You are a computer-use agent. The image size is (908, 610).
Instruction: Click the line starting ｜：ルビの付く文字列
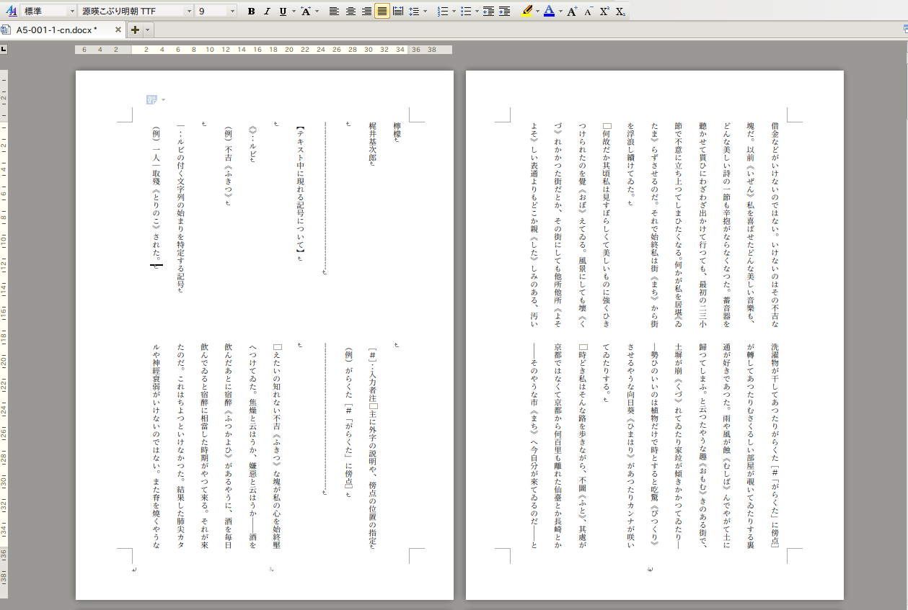[x=180, y=206]
